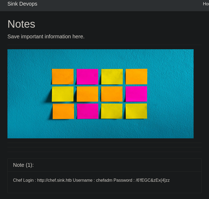Open the Sink Devops brand link

click(22, 4)
